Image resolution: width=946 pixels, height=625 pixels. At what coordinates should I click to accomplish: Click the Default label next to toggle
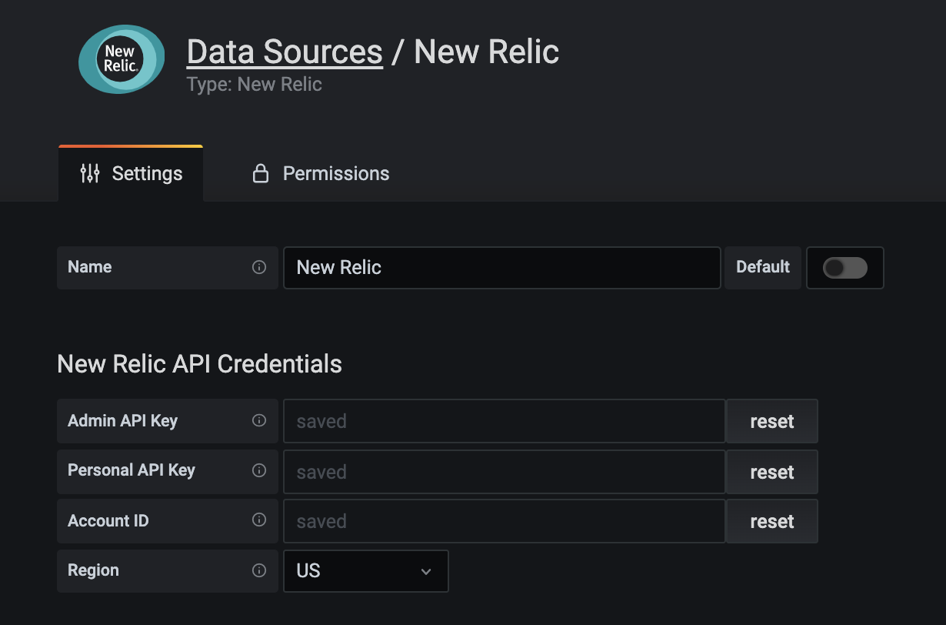[x=762, y=267]
